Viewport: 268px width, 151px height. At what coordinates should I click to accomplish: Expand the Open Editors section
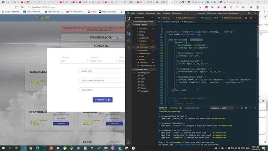144,22
